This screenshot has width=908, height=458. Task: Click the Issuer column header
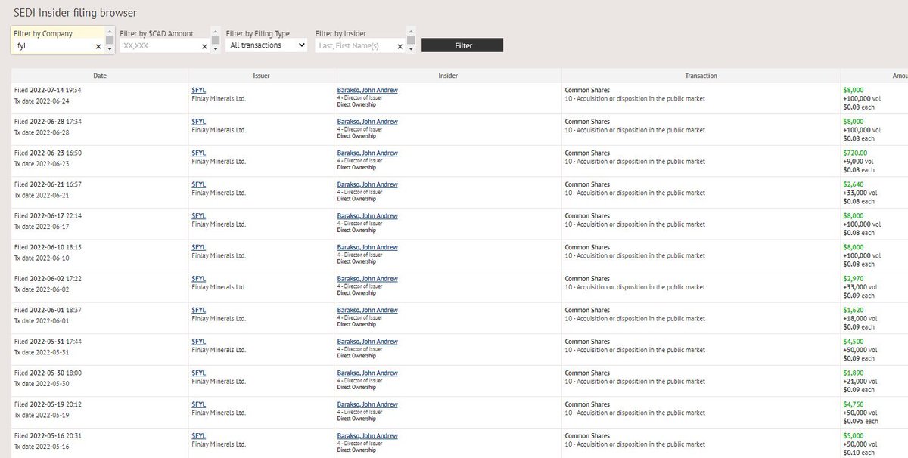coord(261,76)
